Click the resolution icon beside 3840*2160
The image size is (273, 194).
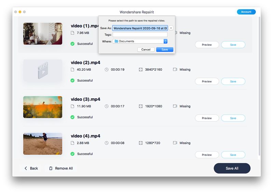click(141, 70)
